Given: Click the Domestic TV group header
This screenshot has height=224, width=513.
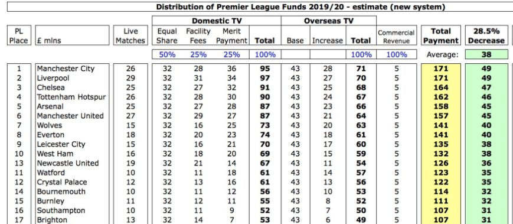Looking at the screenshot, I should click(x=217, y=21).
